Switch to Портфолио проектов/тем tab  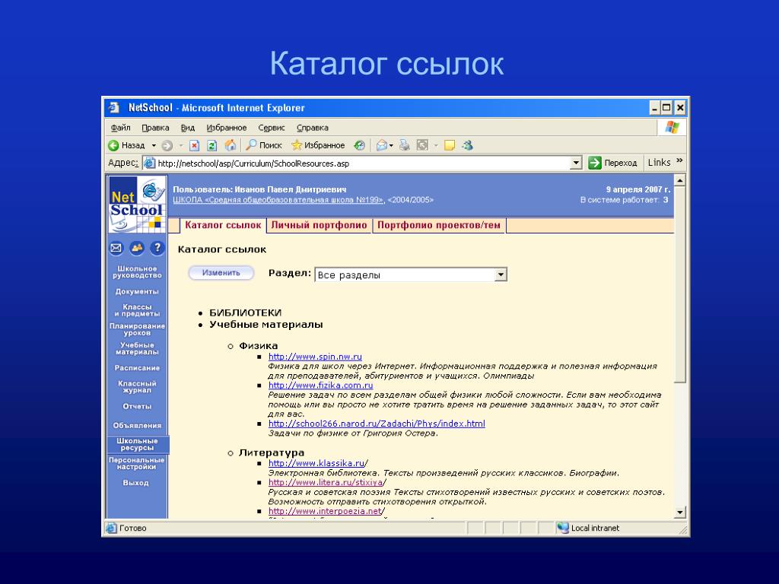pyautogui.click(x=439, y=225)
